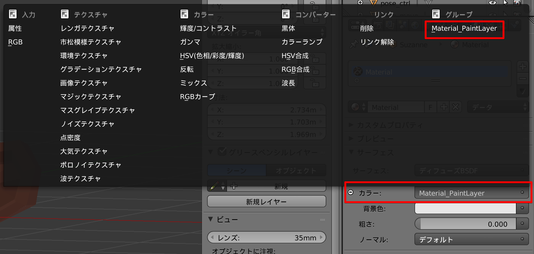Increase レンズ value with right arrow
This screenshot has height=254, width=534.
point(322,238)
